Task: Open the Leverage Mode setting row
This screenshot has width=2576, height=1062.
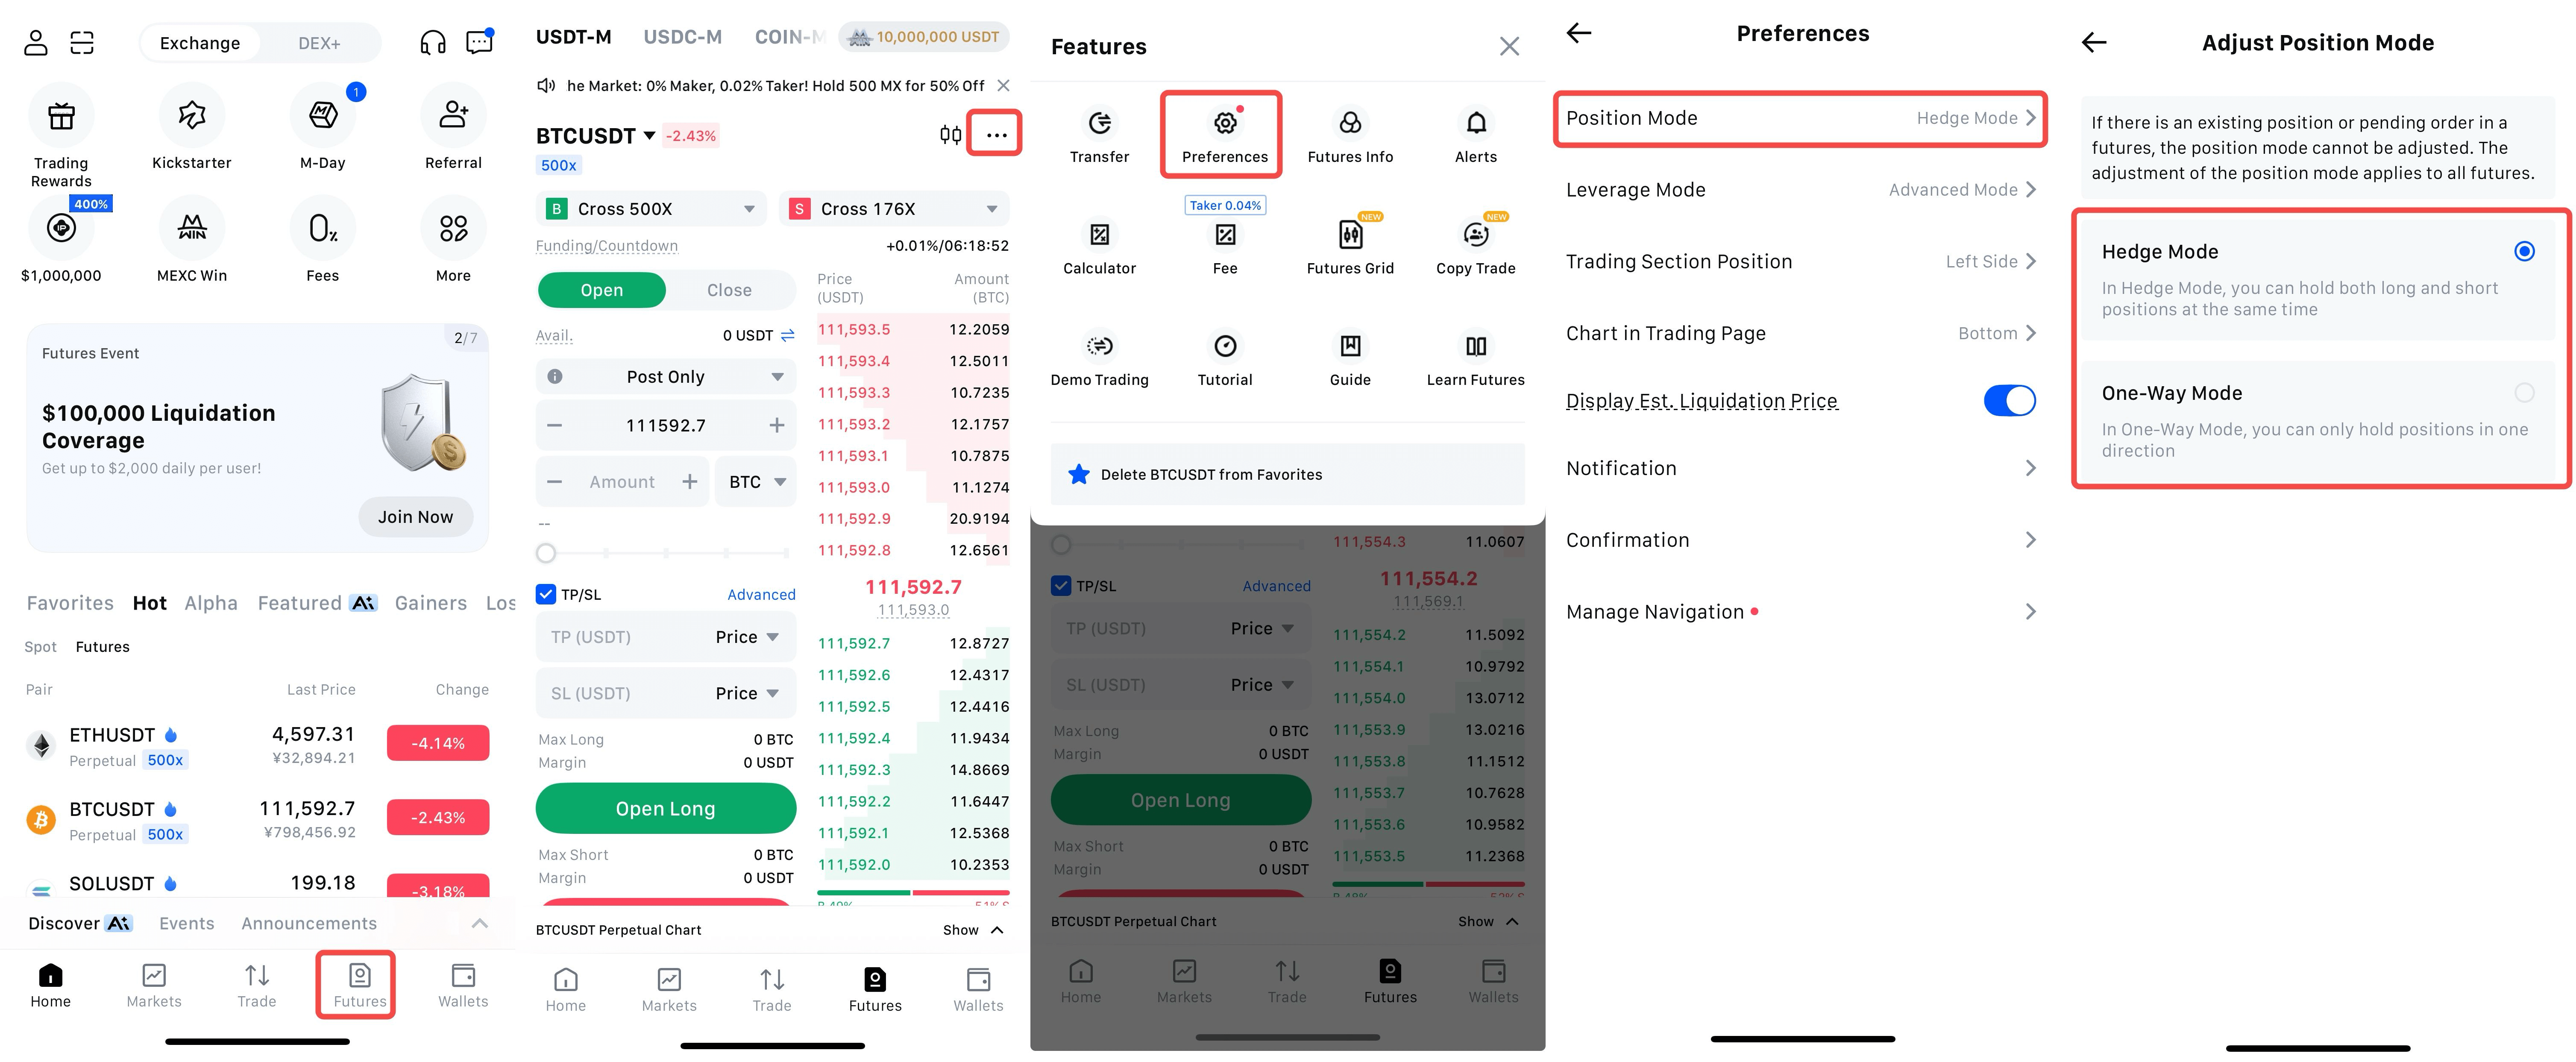Action: pyautogui.click(x=1800, y=190)
